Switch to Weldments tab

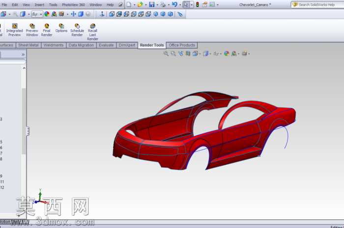pyautogui.click(x=53, y=45)
